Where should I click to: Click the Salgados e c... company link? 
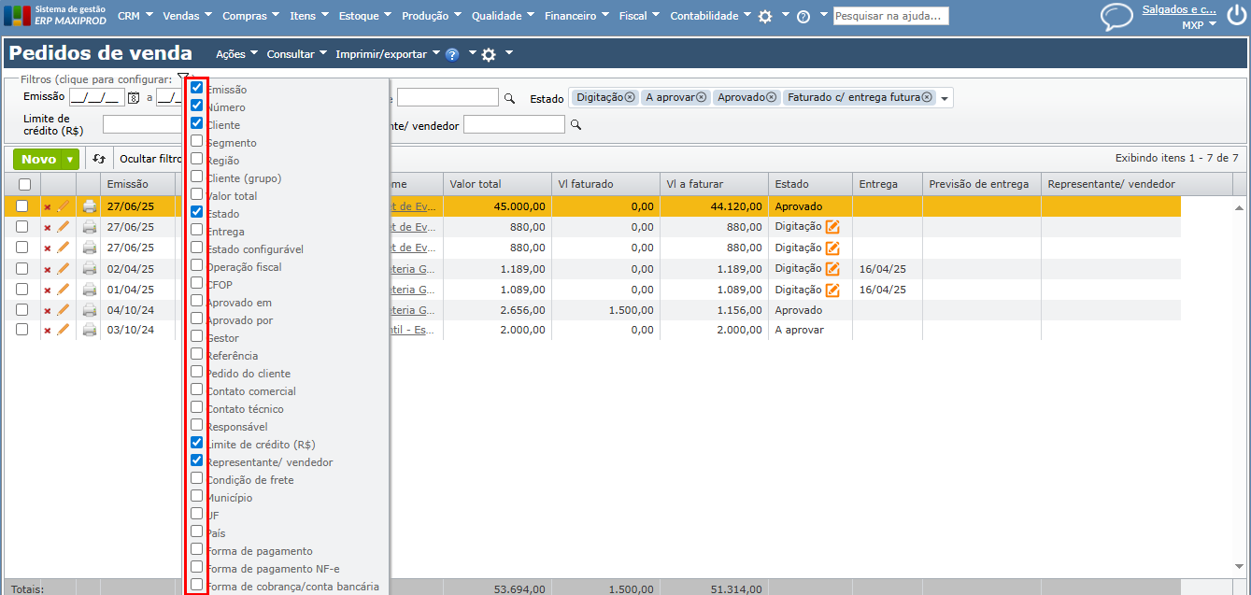[x=1179, y=9]
